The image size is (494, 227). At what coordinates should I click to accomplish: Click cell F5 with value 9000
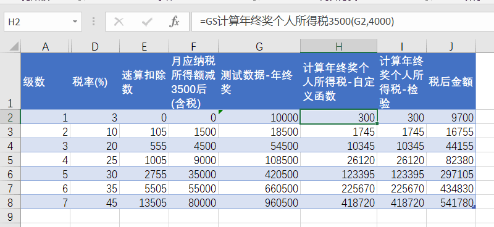[x=193, y=160]
